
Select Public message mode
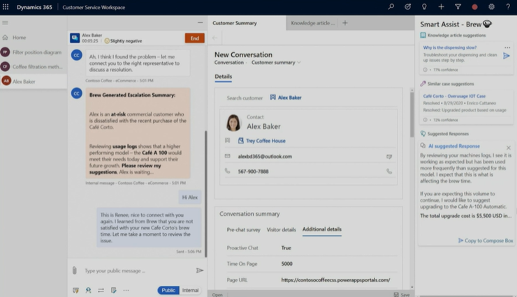tap(168, 290)
